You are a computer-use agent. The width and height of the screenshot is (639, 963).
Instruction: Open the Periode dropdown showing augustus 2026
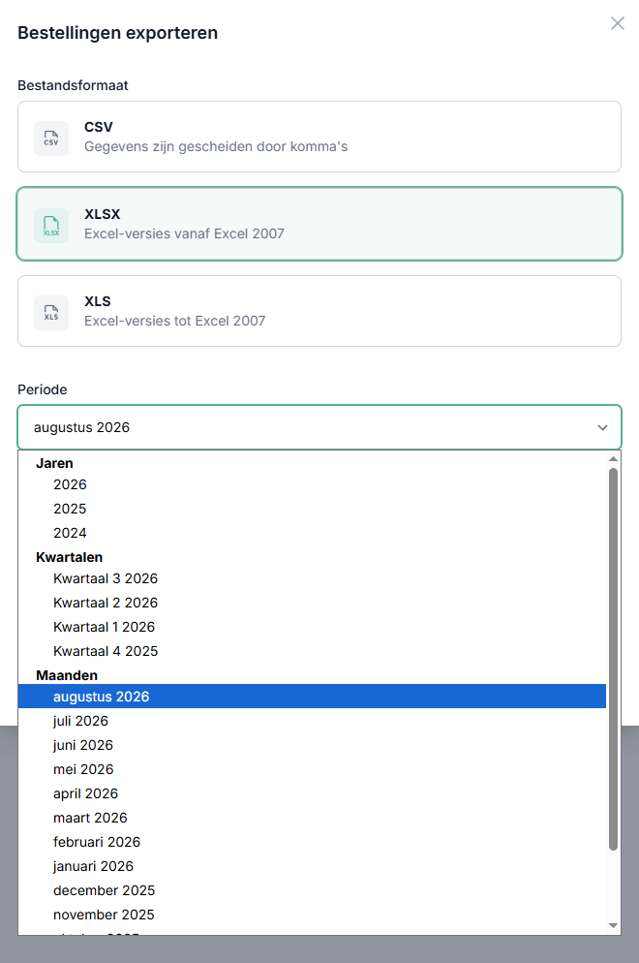point(319,427)
